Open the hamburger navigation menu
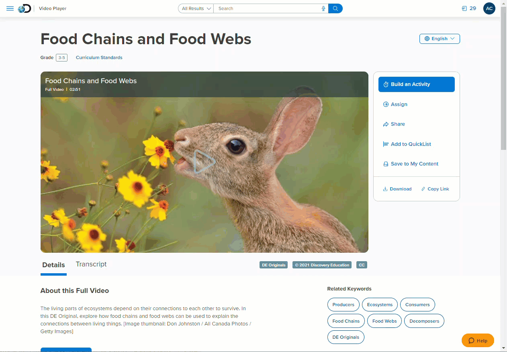Screen dimensions: 507x352 point(10,8)
